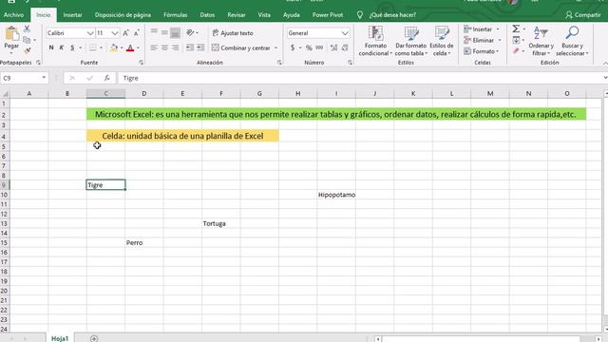Open Ordenar y filtrar menu
Viewport: 608px width, 342px height.
[541, 41]
